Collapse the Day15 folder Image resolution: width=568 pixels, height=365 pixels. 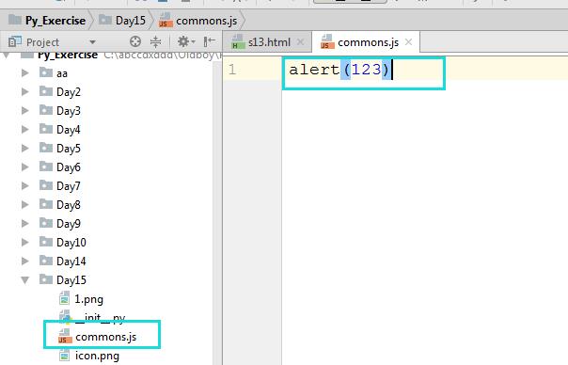point(25,280)
